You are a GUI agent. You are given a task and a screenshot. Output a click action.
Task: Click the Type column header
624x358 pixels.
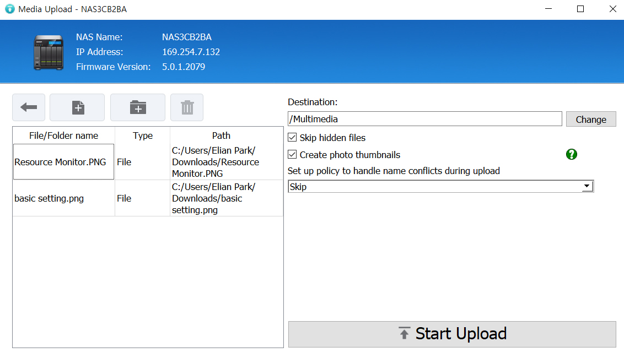143,135
